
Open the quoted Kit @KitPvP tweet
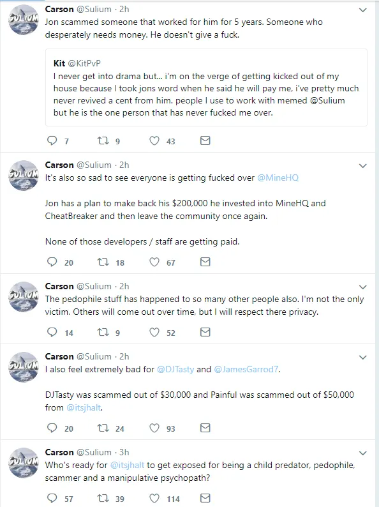coord(206,87)
